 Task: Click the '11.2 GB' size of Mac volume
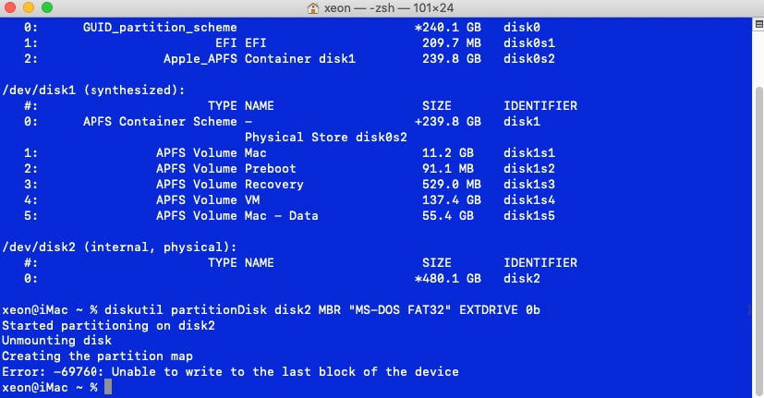pos(448,153)
